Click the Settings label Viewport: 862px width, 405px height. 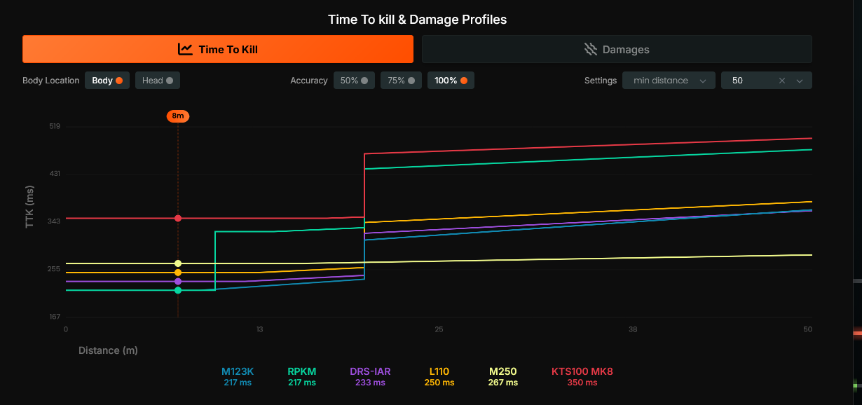601,81
